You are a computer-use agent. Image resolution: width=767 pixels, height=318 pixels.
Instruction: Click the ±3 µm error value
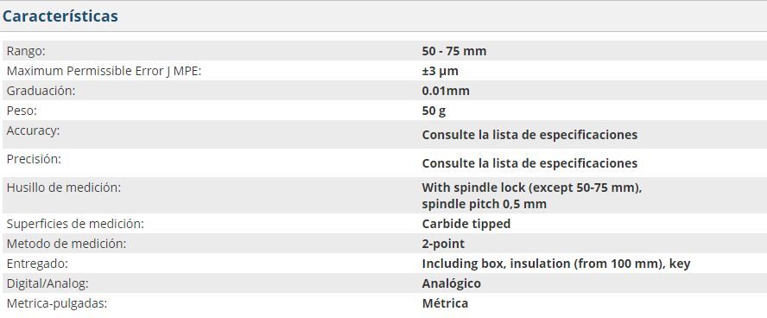pos(440,71)
